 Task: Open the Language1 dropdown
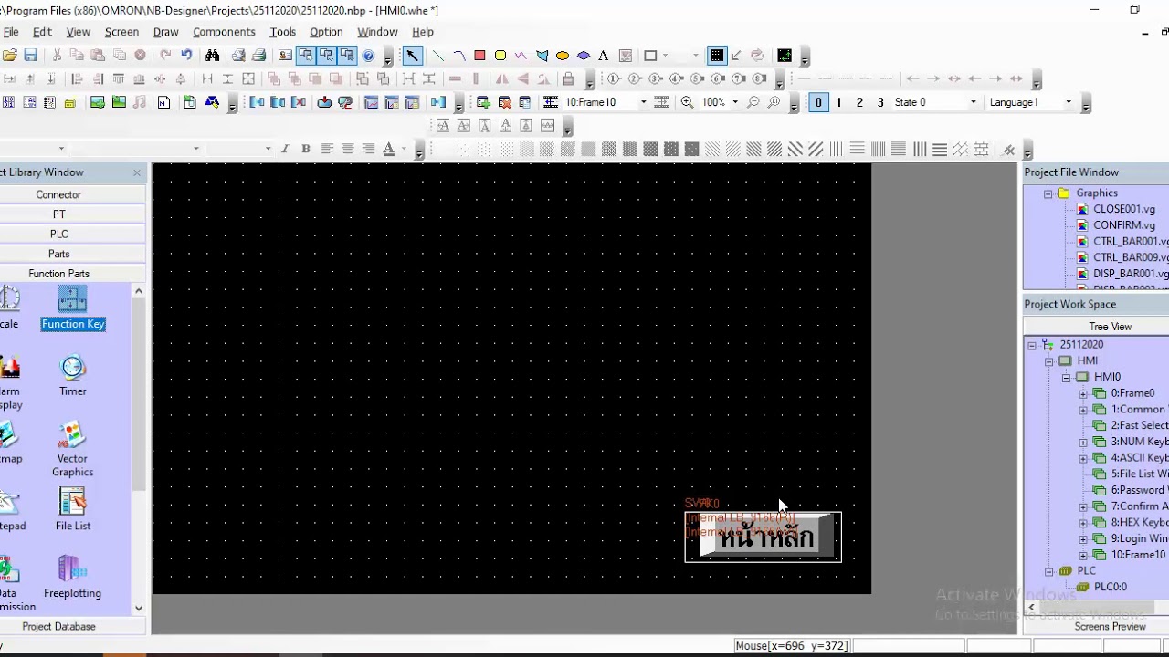coord(1069,102)
